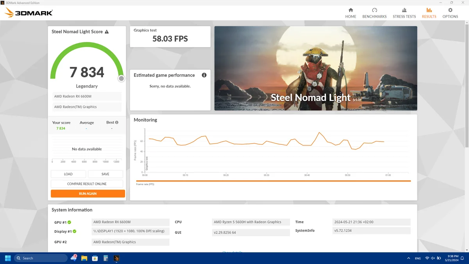Select the 3DMark icon on the taskbar
469x264 pixels.
pos(116,258)
